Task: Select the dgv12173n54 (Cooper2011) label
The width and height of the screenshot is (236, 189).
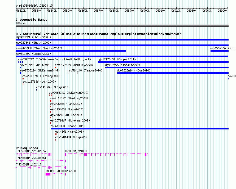Action: 117,59
